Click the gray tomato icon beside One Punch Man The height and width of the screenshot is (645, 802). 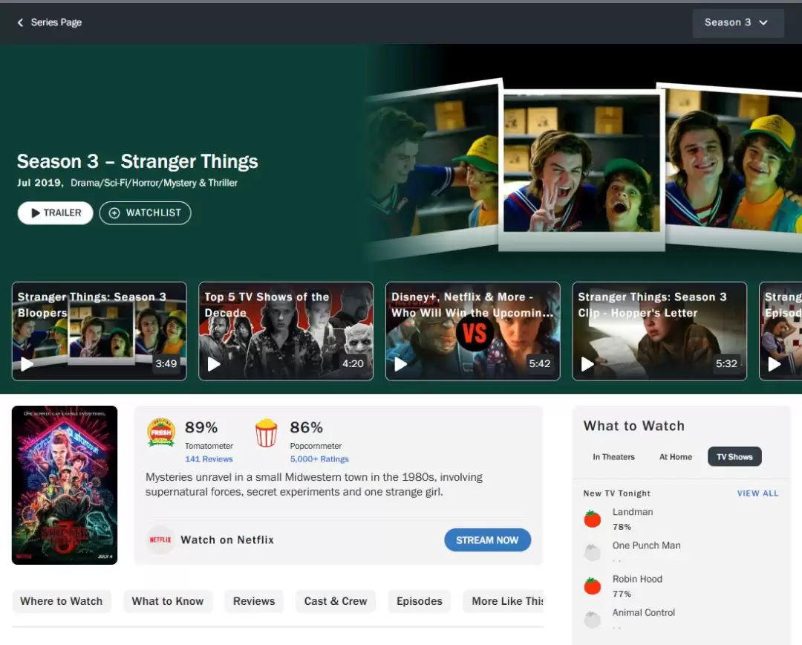coord(592,552)
